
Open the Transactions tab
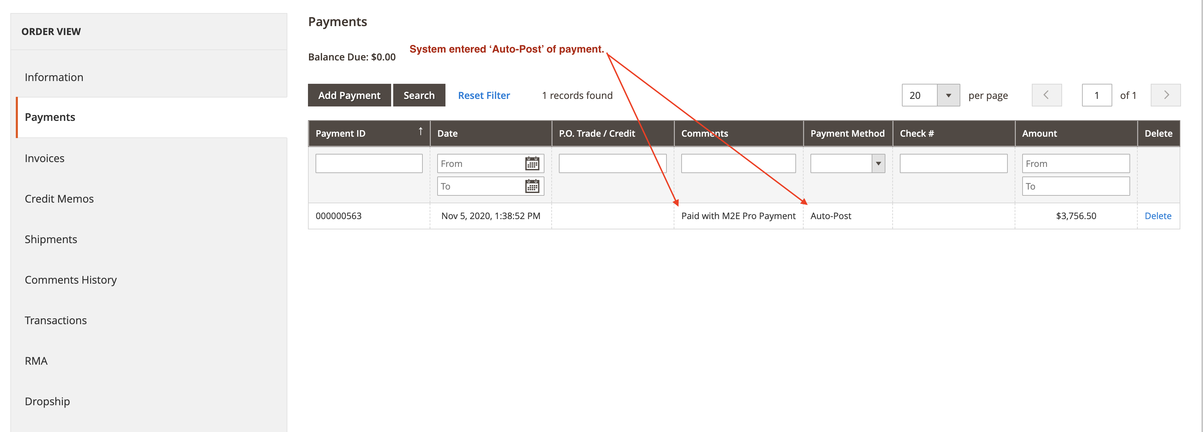coord(56,320)
